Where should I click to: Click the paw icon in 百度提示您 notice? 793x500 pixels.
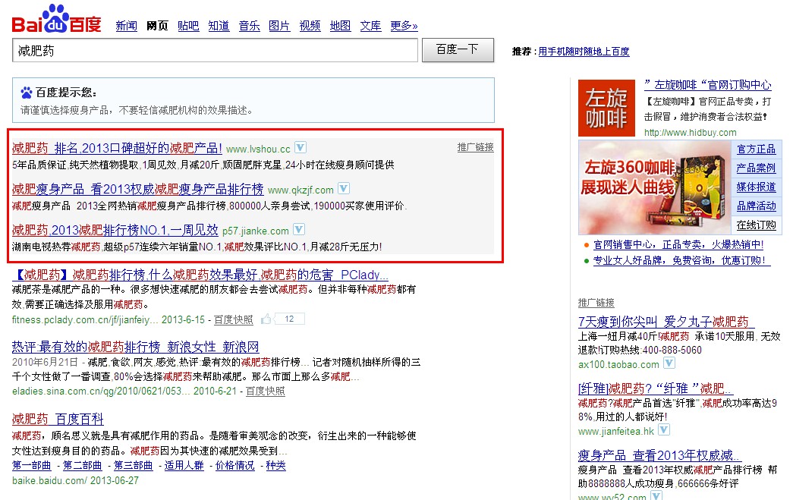[27, 93]
